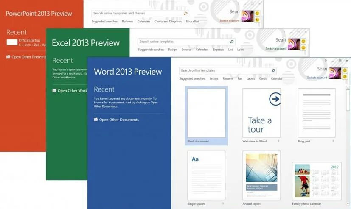Click the sad smiley feedback icon in Excel
The width and height of the screenshot is (351, 209).
point(303,47)
